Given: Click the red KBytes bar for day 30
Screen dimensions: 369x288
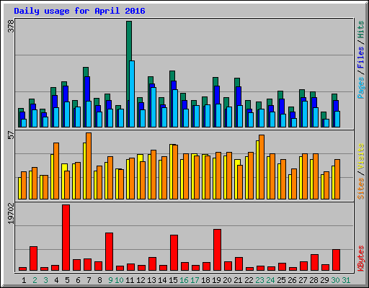Looking at the screenshot, I should 337,260.
